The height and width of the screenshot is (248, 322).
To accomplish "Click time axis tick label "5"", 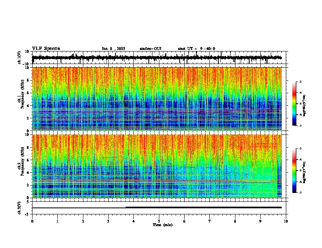I will pyautogui.click(x=159, y=221).
